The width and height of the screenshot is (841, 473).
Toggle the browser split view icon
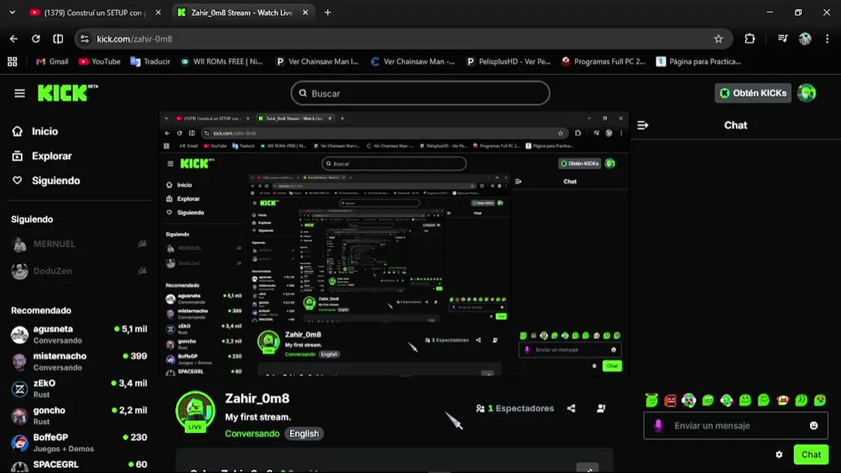tap(58, 39)
